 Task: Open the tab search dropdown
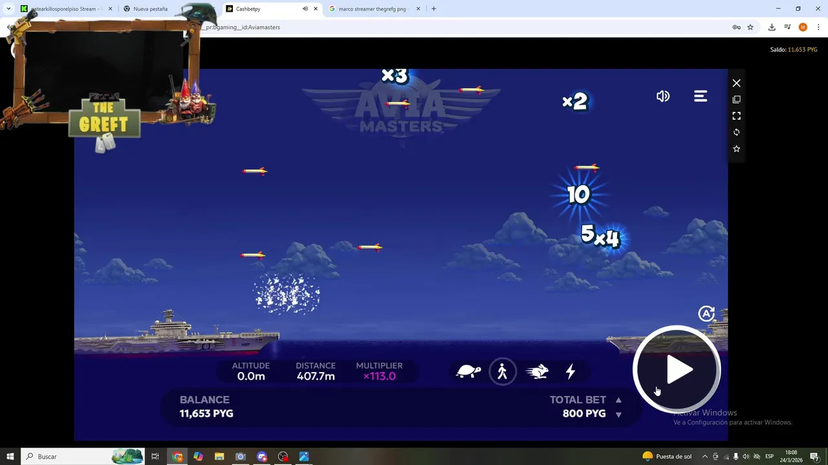[x=8, y=9]
